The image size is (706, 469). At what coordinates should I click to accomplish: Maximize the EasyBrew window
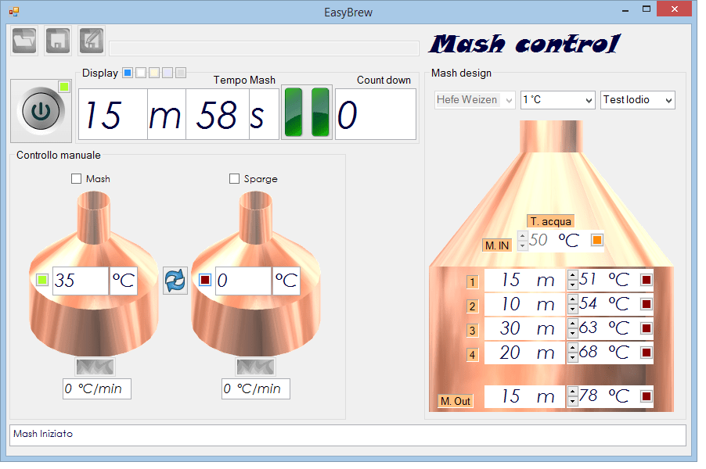tap(647, 9)
